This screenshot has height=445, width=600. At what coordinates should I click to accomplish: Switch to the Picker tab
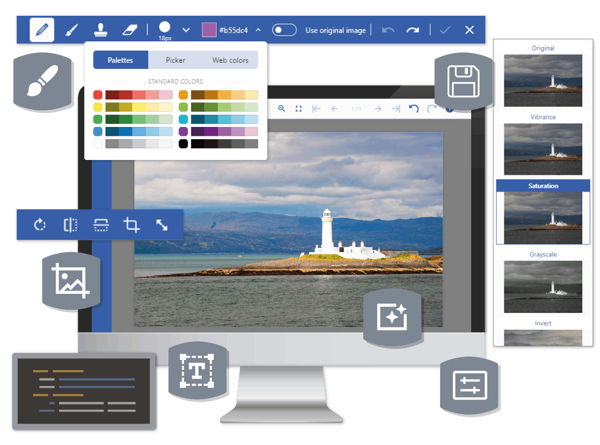click(175, 60)
